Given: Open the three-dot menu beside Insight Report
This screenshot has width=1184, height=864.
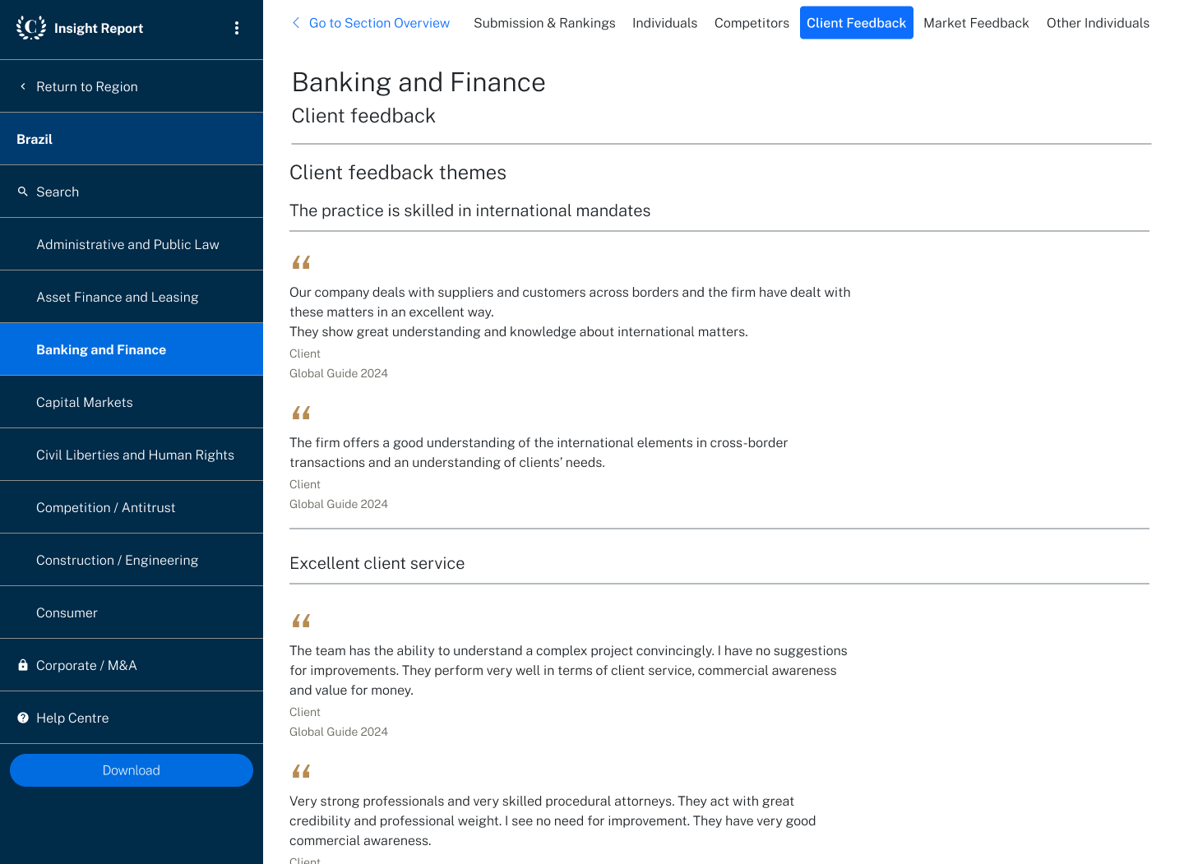Looking at the screenshot, I should [x=237, y=27].
